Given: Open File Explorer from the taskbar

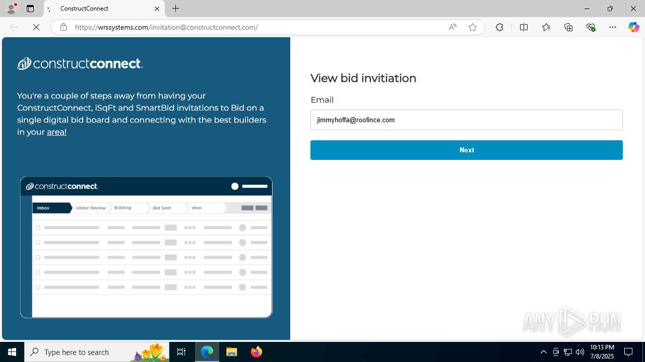Looking at the screenshot, I should click(232, 352).
